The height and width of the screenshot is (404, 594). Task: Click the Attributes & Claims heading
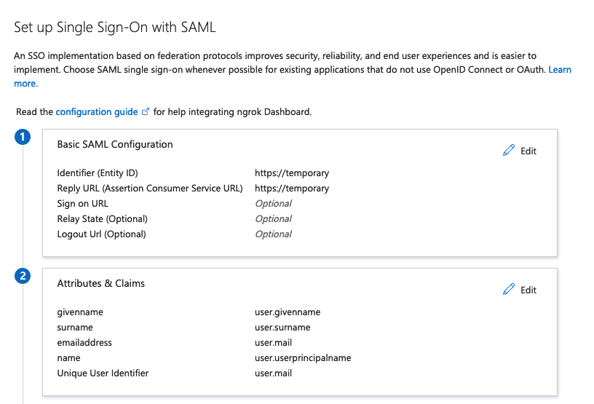click(x=100, y=283)
